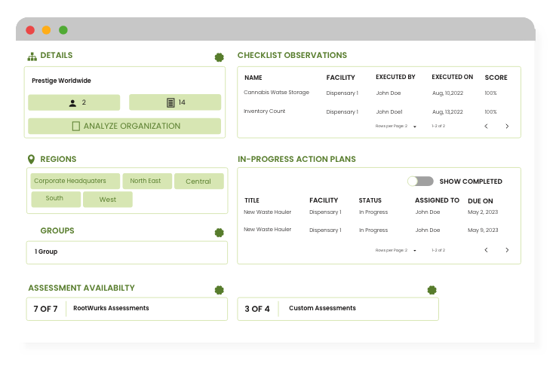Open the Custom Assessments 3 of 4 card
Image resolution: width=559 pixels, height=366 pixels.
pos(338,309)
